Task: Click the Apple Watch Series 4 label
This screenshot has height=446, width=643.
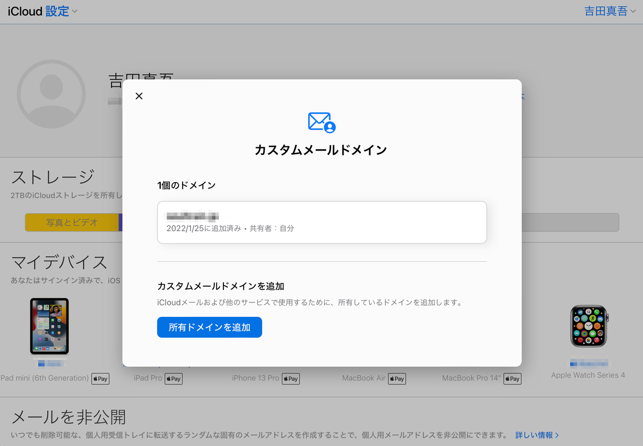Action: coord(588,375)
